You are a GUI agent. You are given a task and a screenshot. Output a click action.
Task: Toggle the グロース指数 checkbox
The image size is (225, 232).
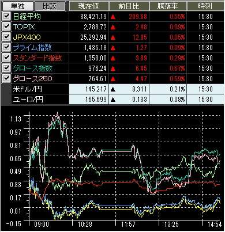coord(6,68)
